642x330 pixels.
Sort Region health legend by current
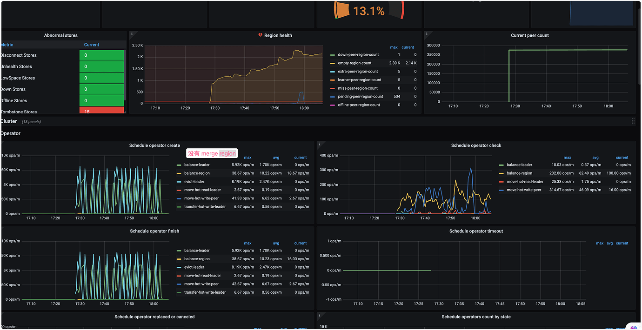[408, 47]
